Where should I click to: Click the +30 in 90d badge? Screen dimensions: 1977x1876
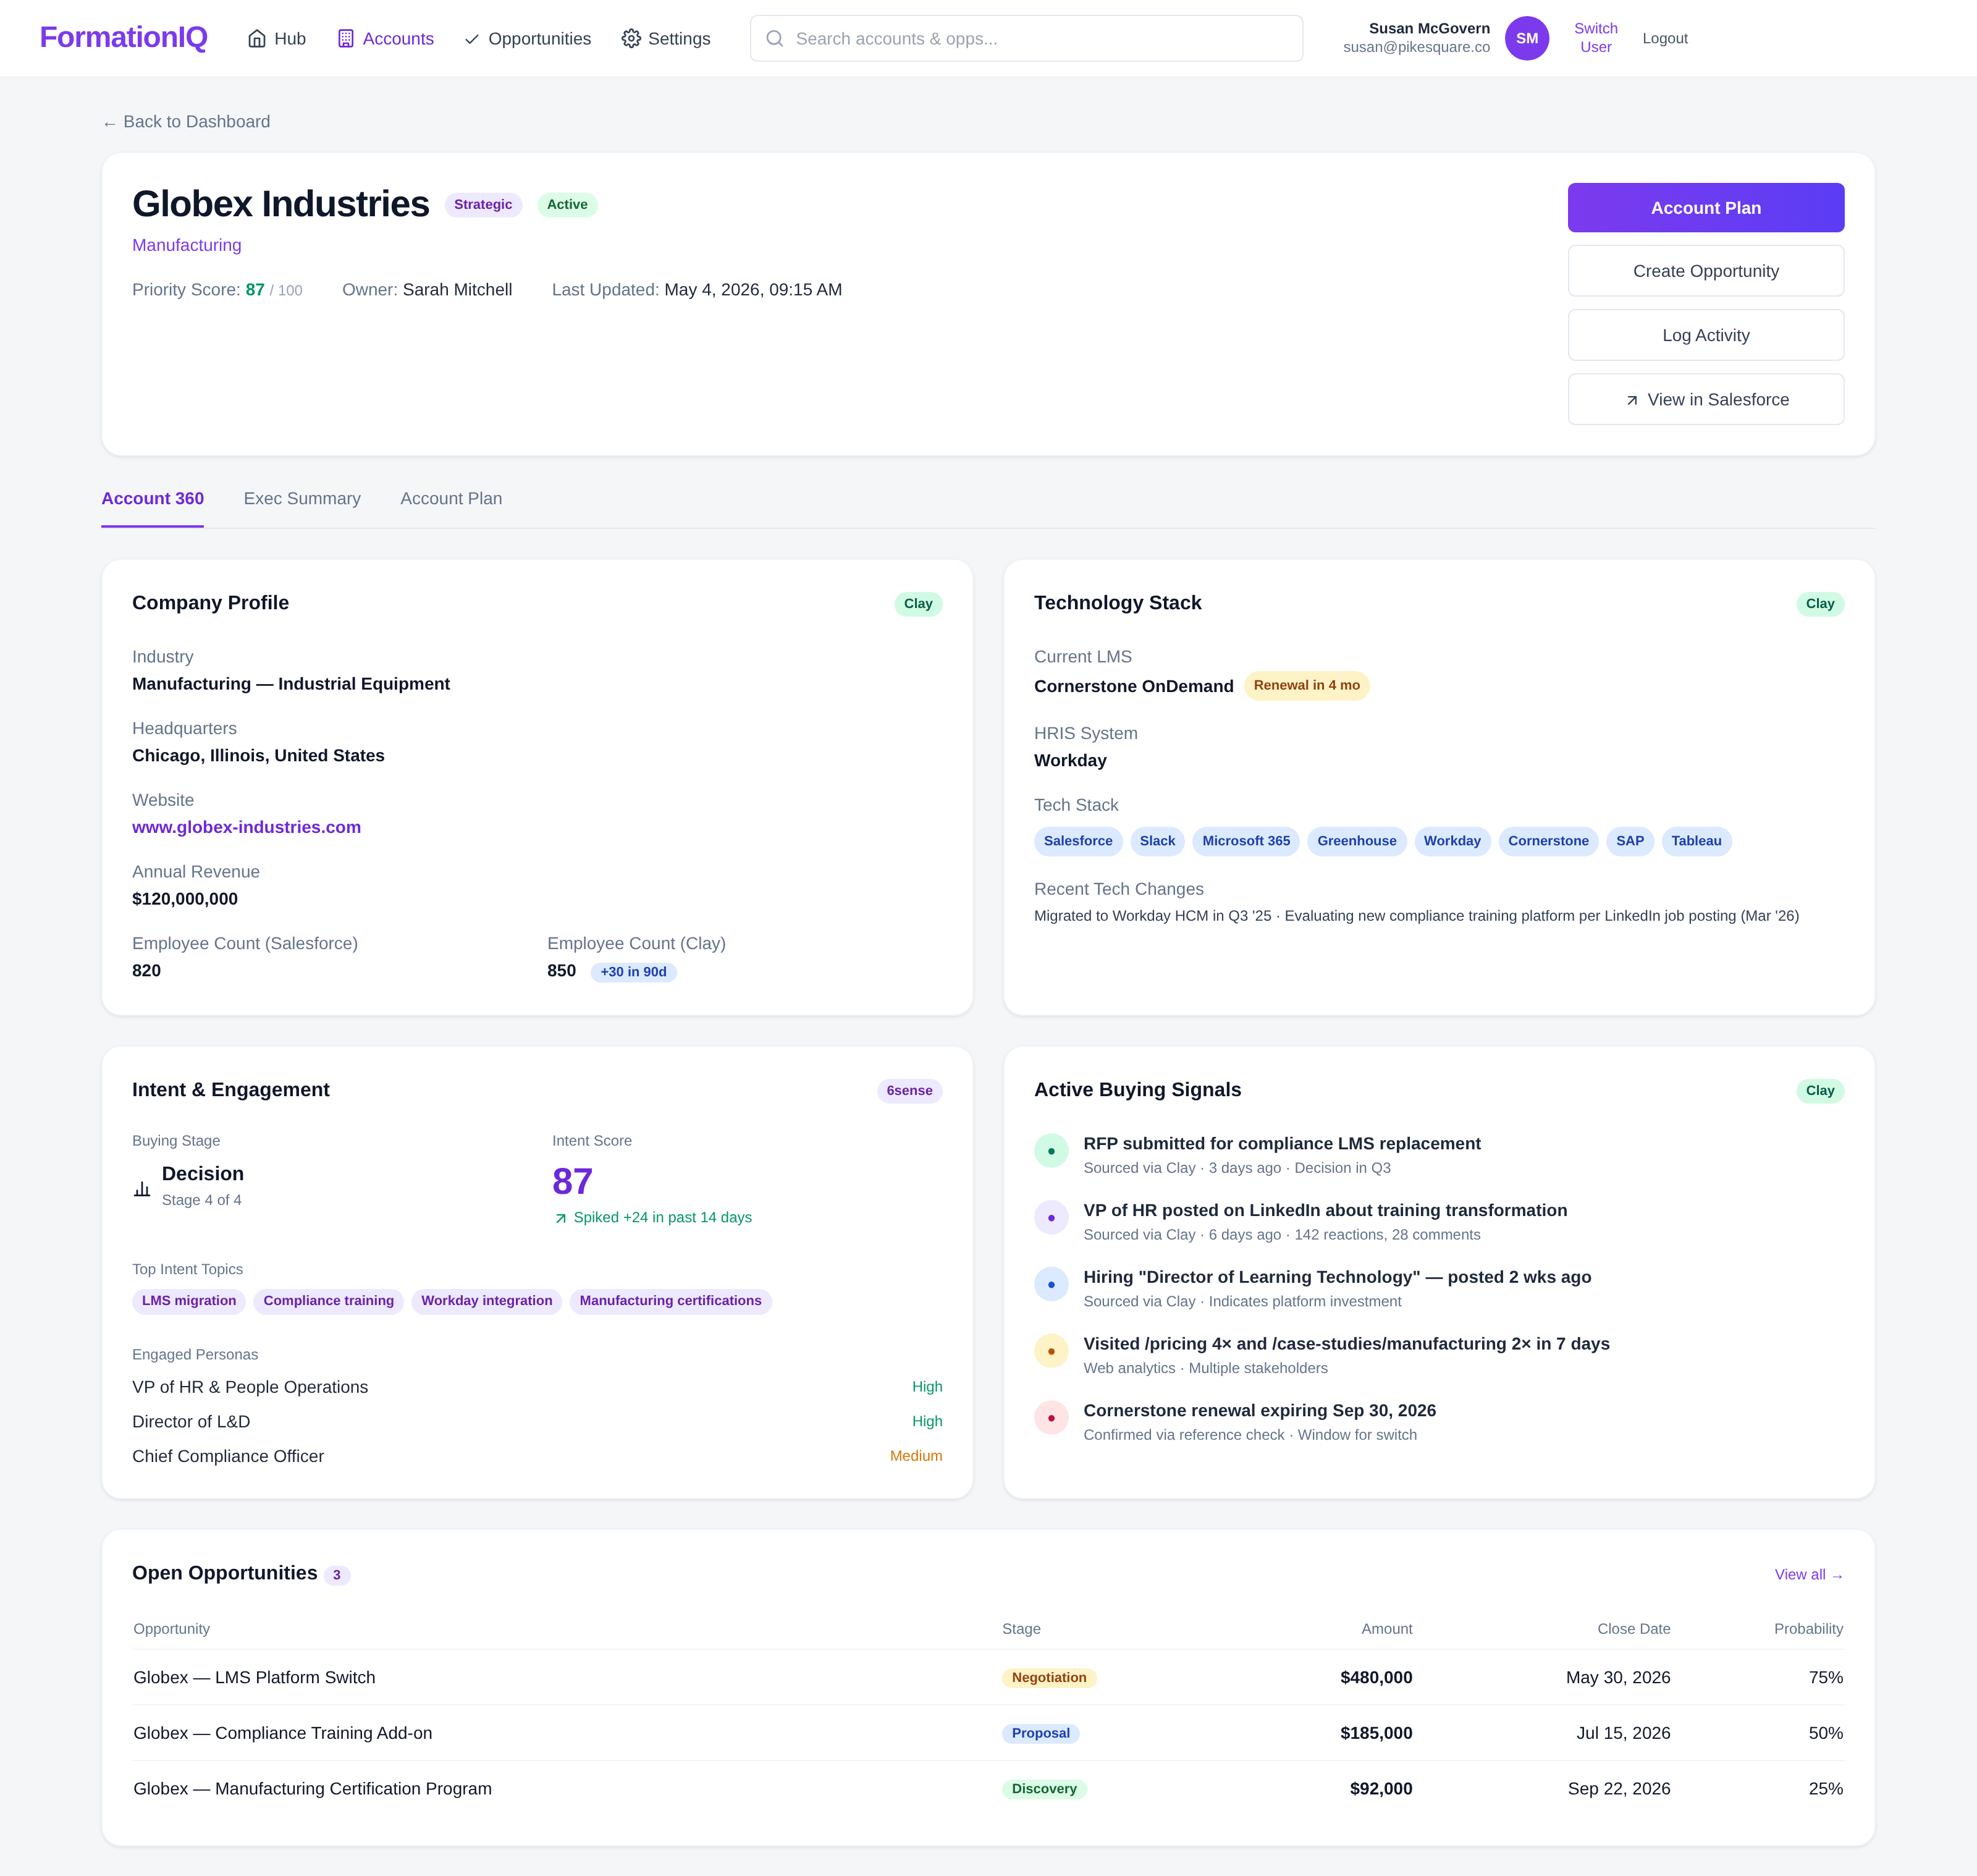click(633, 972)
